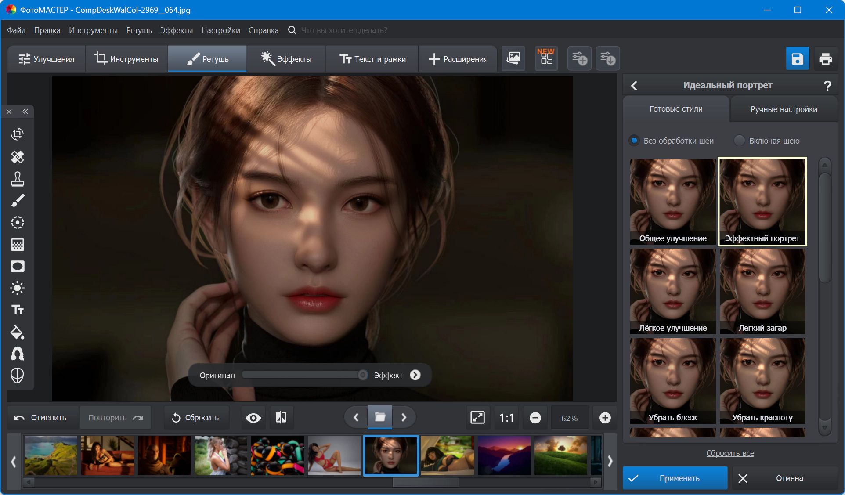
Task: Toggle the eye preview original button
Action: [x=253, y=418]
